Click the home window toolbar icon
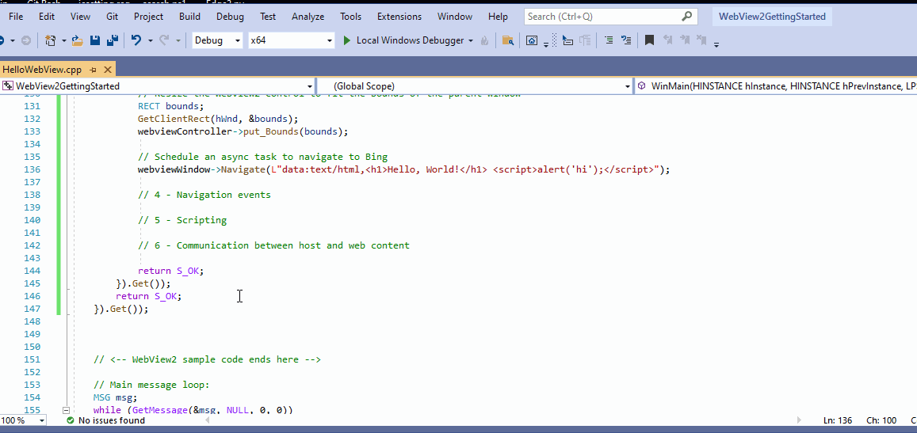The width and height of the screenshot is (917, 433). coord(532,40)
